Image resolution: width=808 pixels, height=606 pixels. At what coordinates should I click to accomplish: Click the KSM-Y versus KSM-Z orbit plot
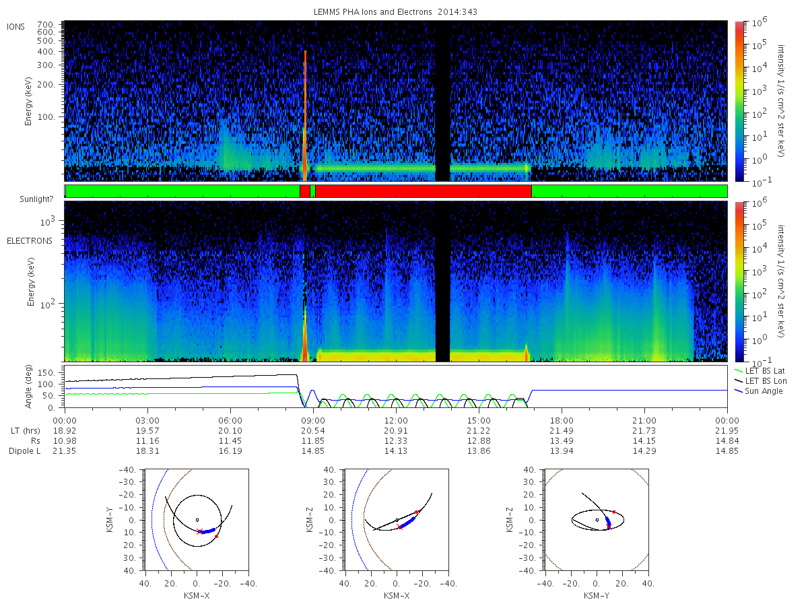click(596, 520)
